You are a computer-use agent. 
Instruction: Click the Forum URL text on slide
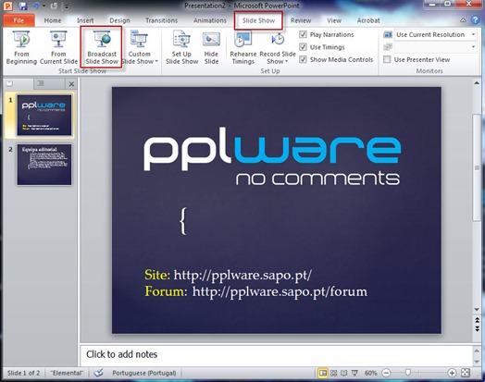point(280,291)
